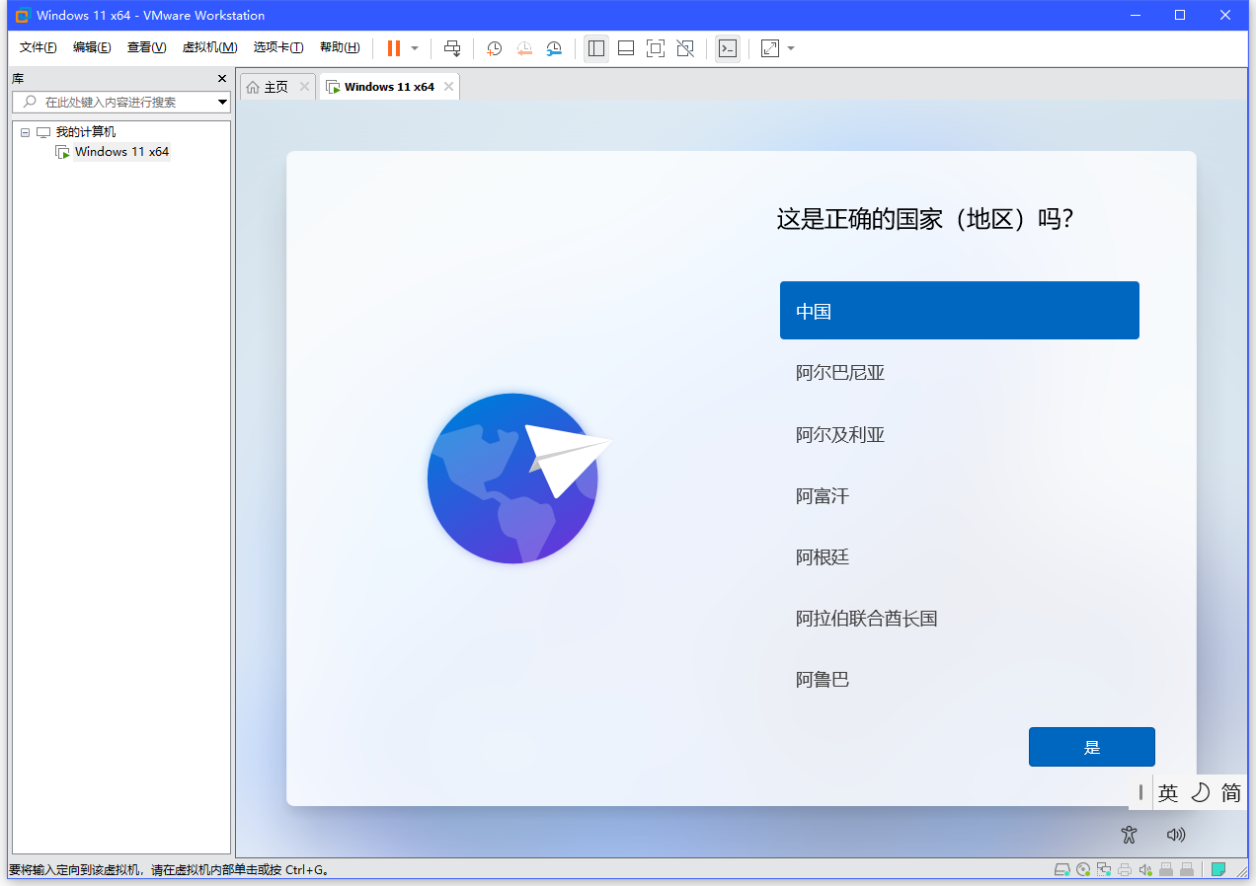Open the message log note icon
Viewport: 1256px width, 886px height.
click(1219, 870)
